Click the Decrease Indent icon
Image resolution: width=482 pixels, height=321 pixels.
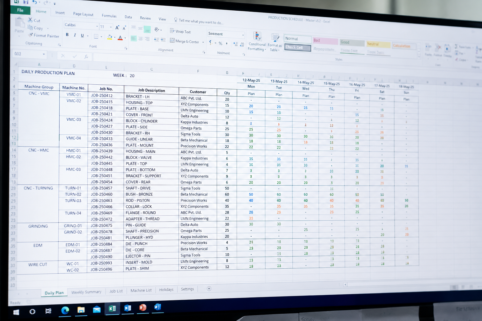(157, 39)
